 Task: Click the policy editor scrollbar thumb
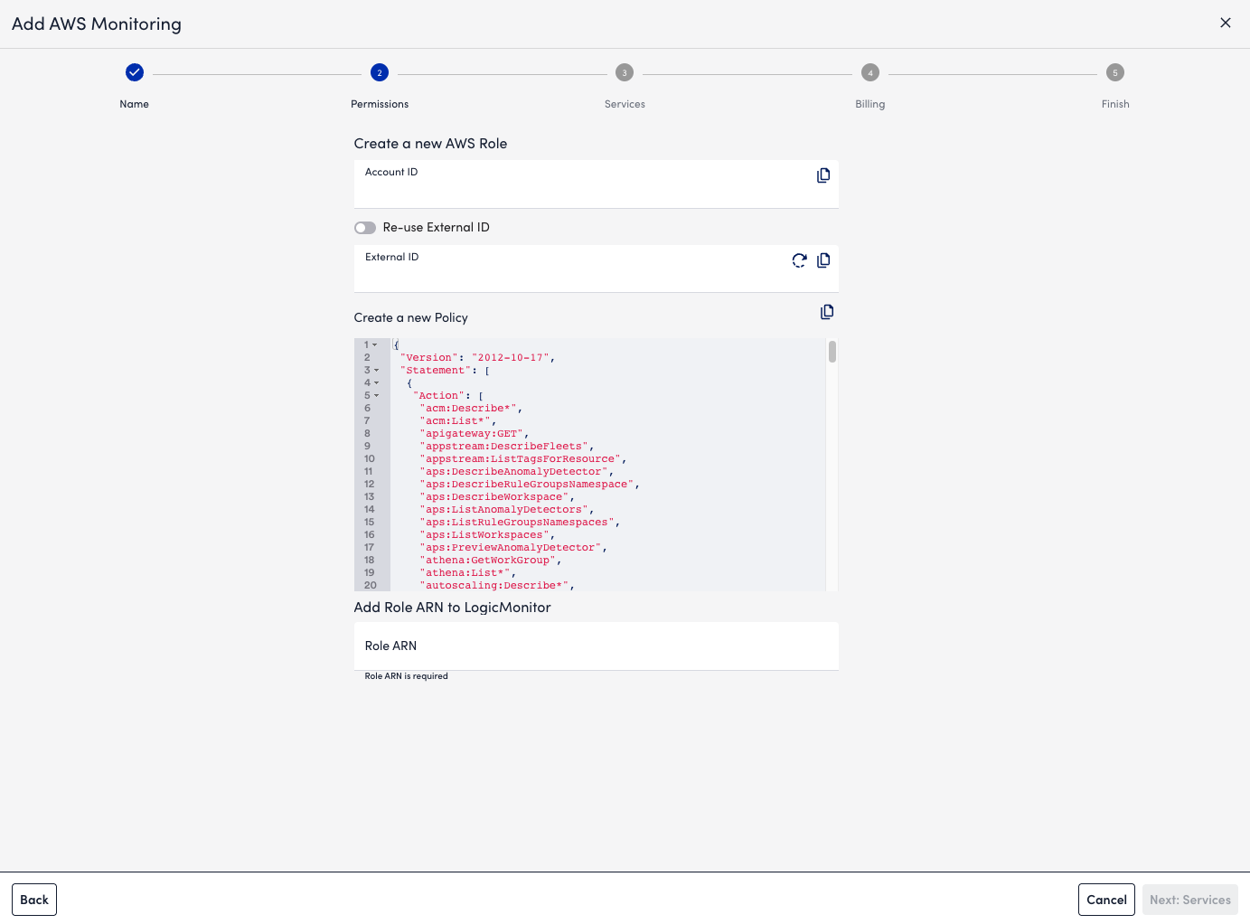point(832,352)
